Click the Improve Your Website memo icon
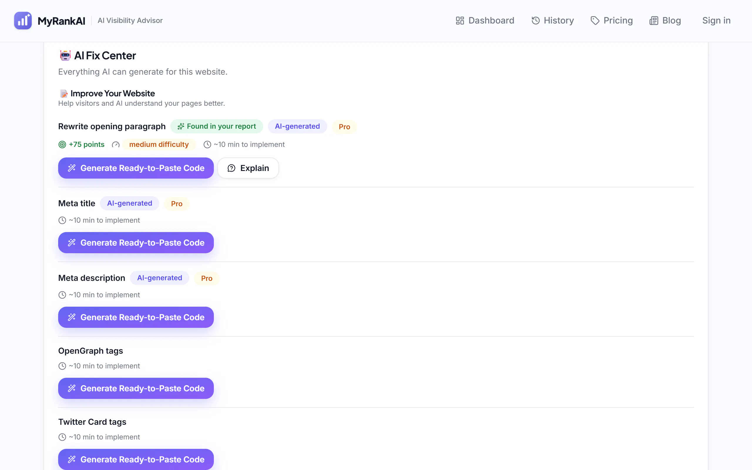Image resolution: width=752 pixels, height=470 pixels. 64,94
